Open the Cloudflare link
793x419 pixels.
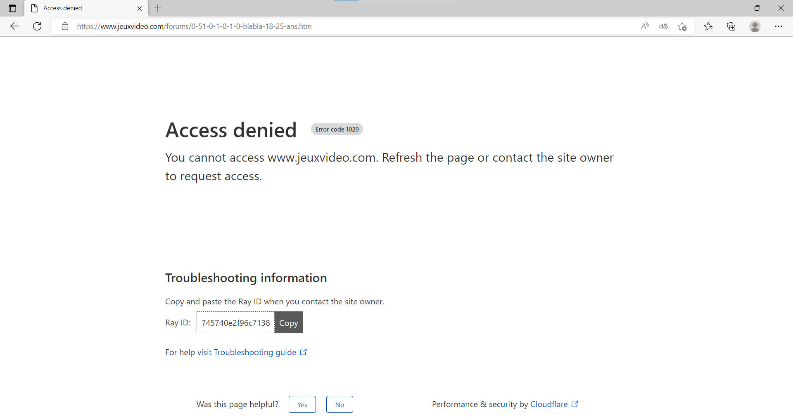coord(549,404)
